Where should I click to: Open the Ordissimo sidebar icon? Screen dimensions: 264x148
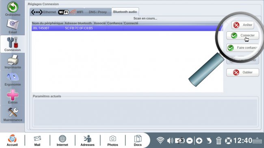click(13, 9)
